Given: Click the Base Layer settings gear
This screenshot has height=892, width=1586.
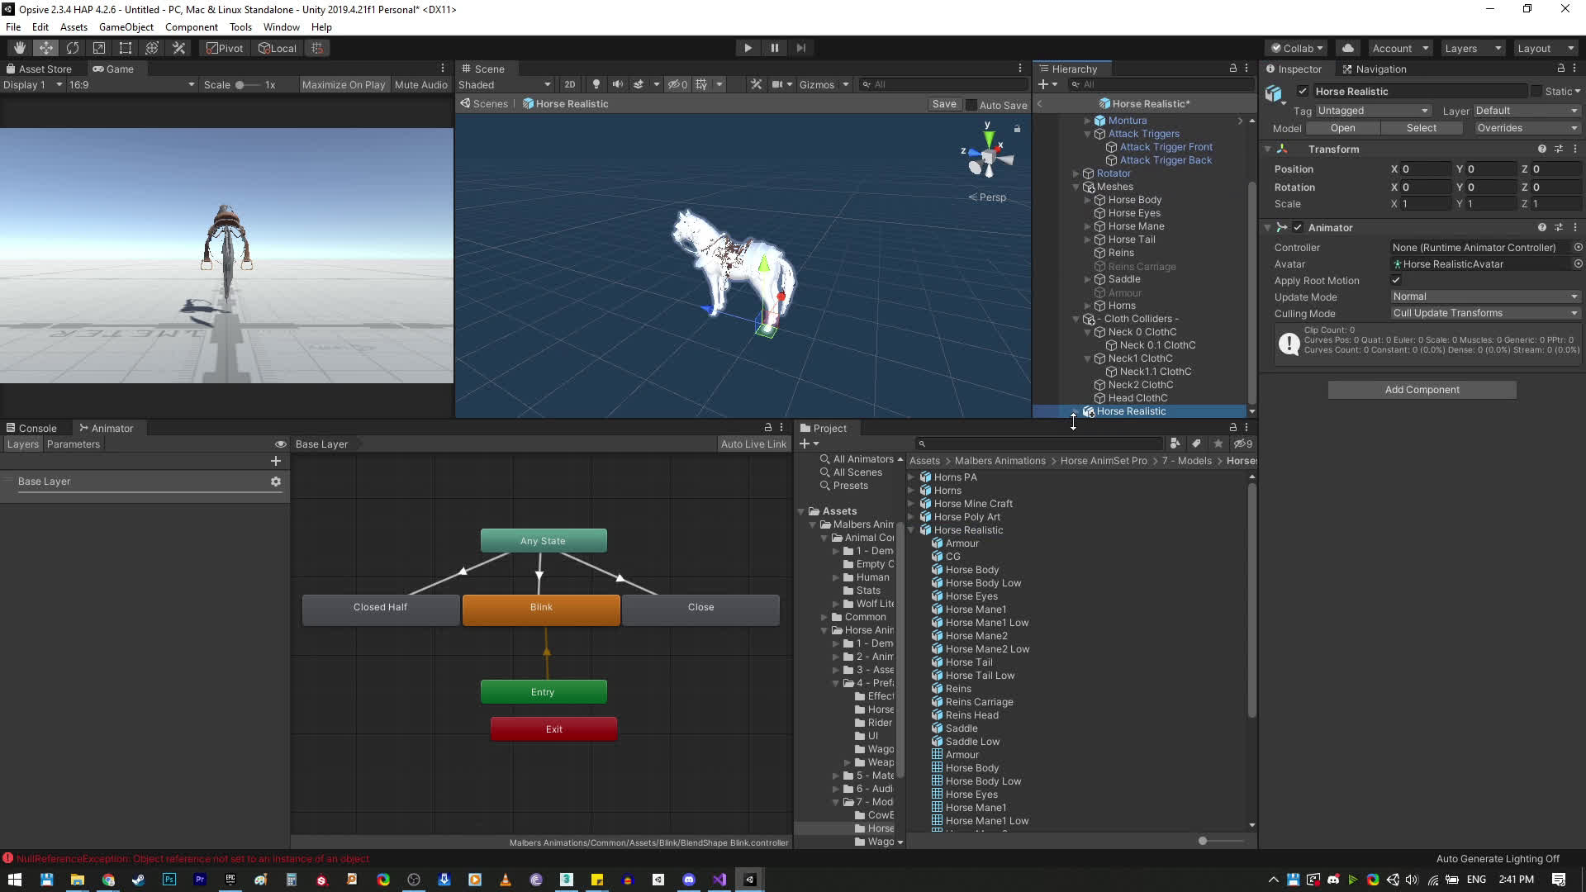Looking at the screenshot, I should [276, 482].
